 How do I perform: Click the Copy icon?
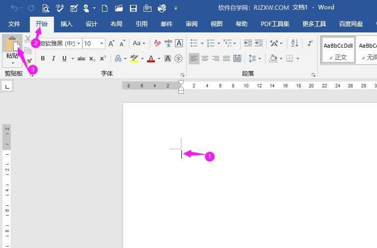(28, 51)
